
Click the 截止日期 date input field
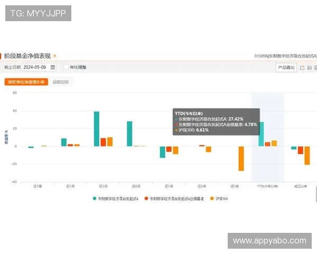39,67
